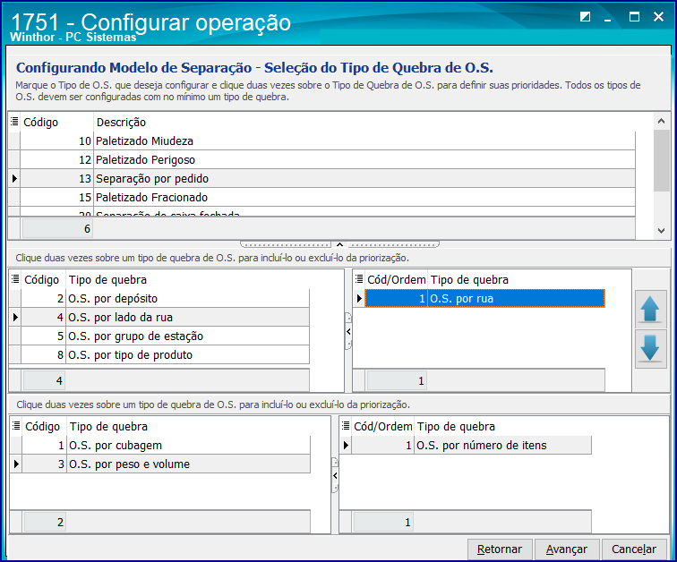This screenshot has width=677, height=562.
Task: Select O.S. por grupo de estação row
Action: click(x=166, y=336)
